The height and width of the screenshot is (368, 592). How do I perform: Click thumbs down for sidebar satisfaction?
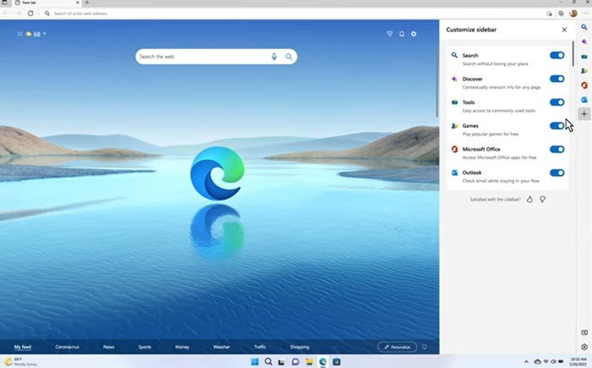coord(543,199)
